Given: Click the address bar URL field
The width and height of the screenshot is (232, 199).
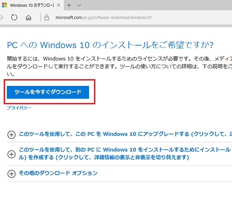Looking at the screenshot, I should click(x=103, y=17).
